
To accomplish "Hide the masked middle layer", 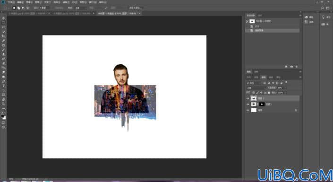I will [248, 104].
